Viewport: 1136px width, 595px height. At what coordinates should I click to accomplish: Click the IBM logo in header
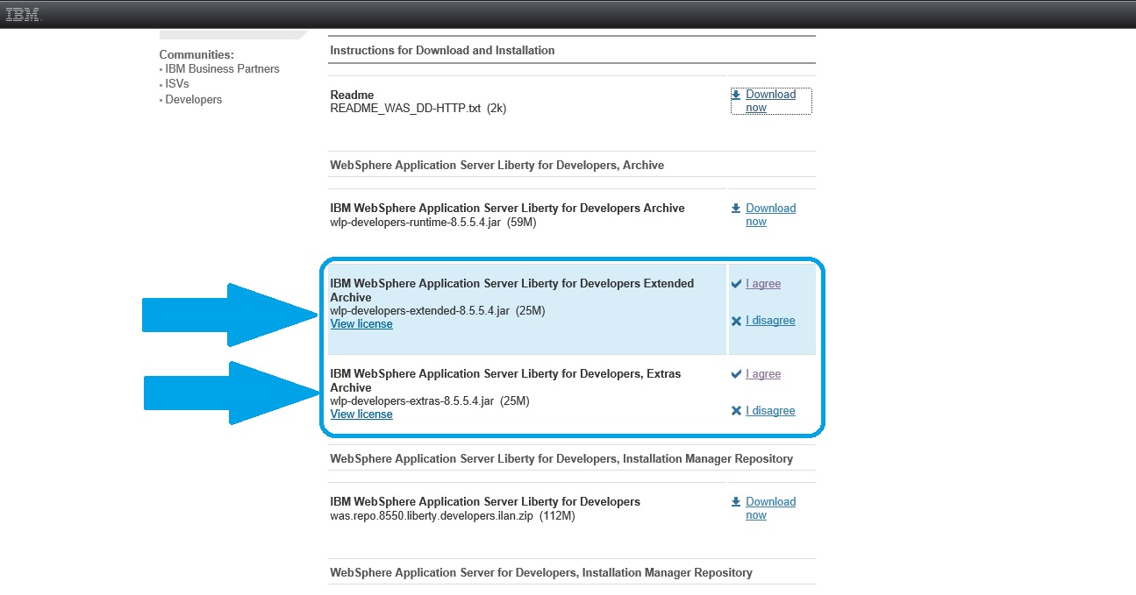coord(24,14)
